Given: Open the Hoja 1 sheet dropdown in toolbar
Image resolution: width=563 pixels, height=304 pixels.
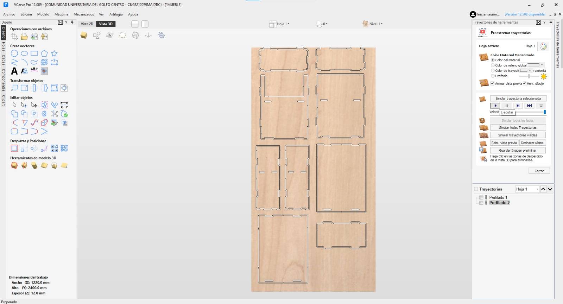Looking at the screenshot, I should click(x=280, y=24).
